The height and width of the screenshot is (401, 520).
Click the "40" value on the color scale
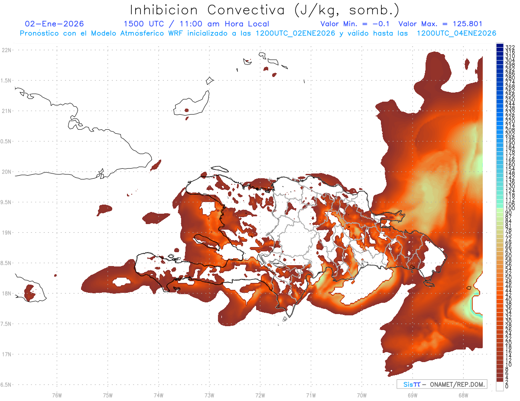point(508,299)
